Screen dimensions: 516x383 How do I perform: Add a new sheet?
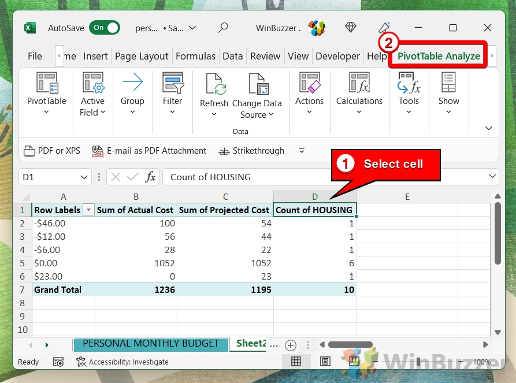pos(290,345)
